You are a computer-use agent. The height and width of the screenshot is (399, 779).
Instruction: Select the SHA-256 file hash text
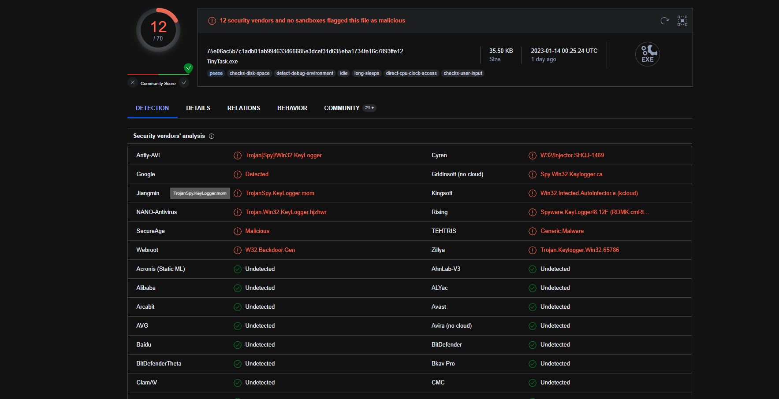(x=305, y=51)
